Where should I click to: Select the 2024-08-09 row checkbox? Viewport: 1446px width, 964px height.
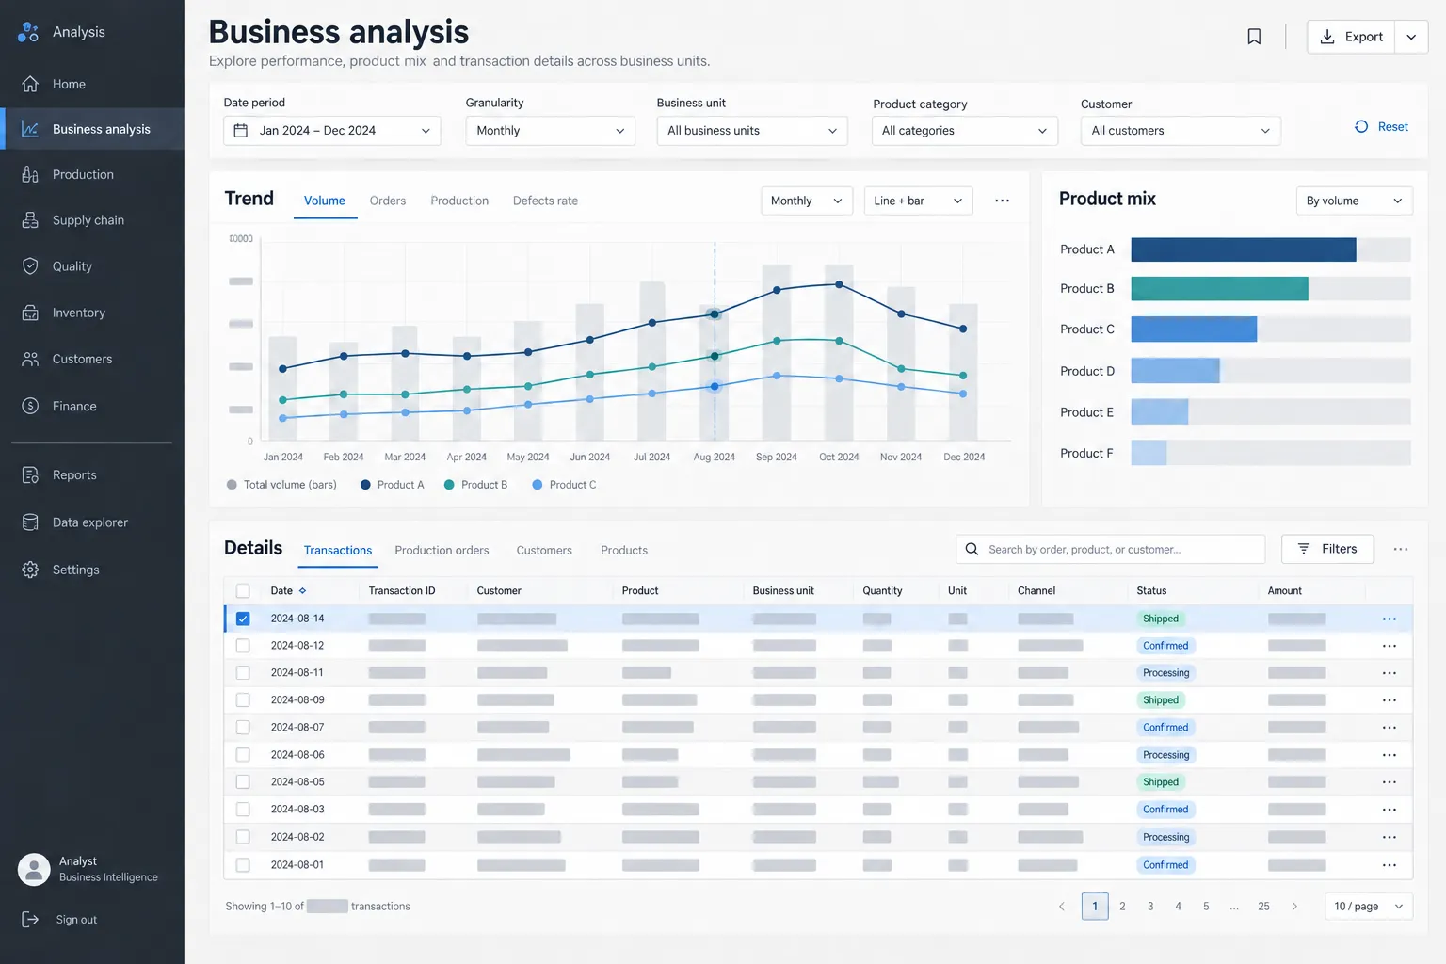[243, 700]
